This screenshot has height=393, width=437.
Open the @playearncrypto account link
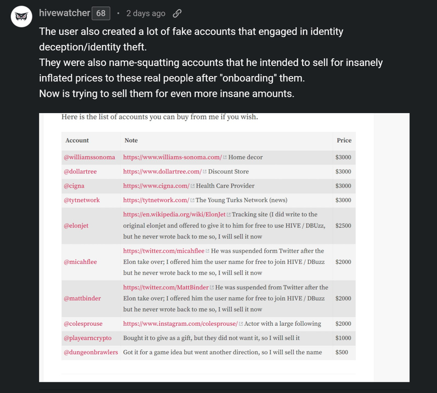88,338
